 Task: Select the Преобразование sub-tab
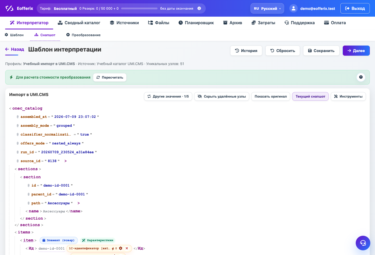(83, 35)
